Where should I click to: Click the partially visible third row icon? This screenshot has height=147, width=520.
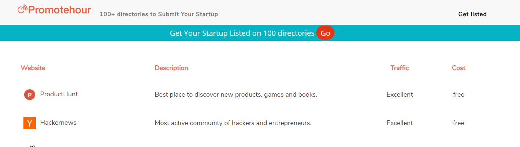click(x=32, y=146)
